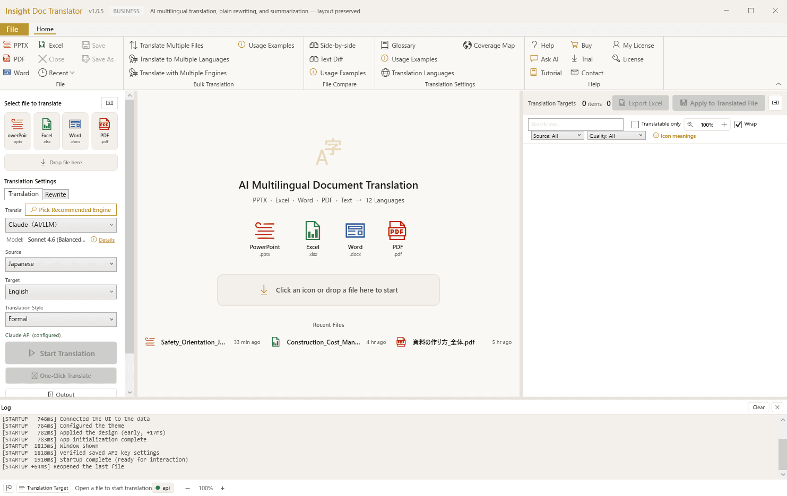This screenshot has height=496, width=787.
Task: Open Help from the ribbon
Action: pos(542,46)
